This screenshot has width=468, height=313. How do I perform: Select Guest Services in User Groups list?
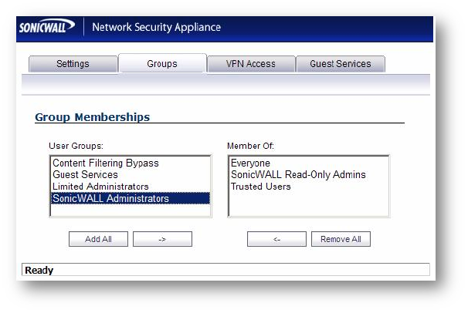click(x=131, y=174)
